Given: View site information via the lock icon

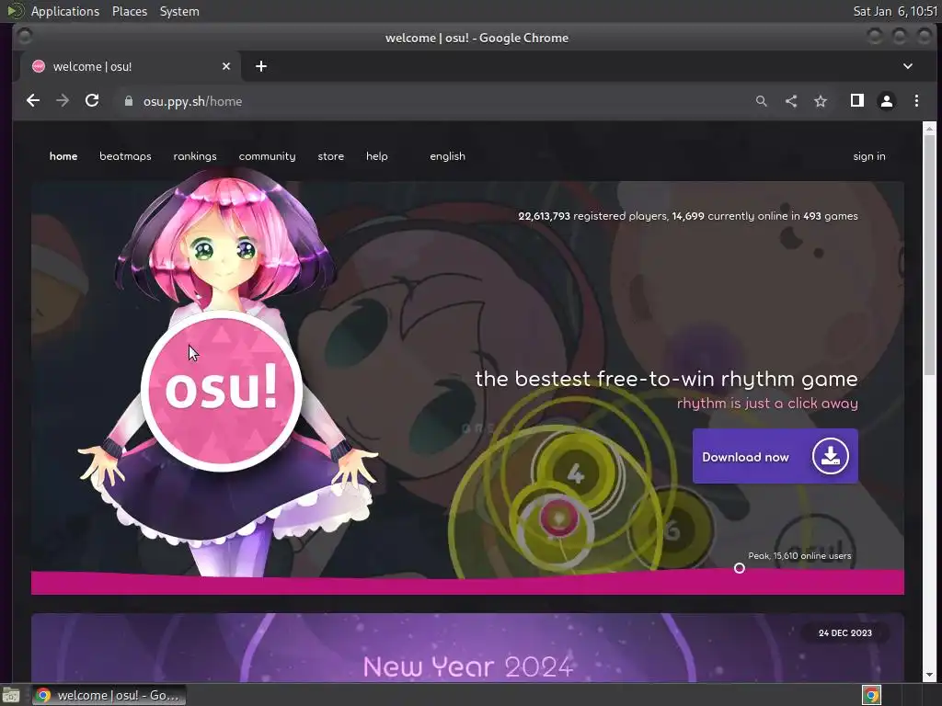Looking at the screenshot, I should click(128, 101).
